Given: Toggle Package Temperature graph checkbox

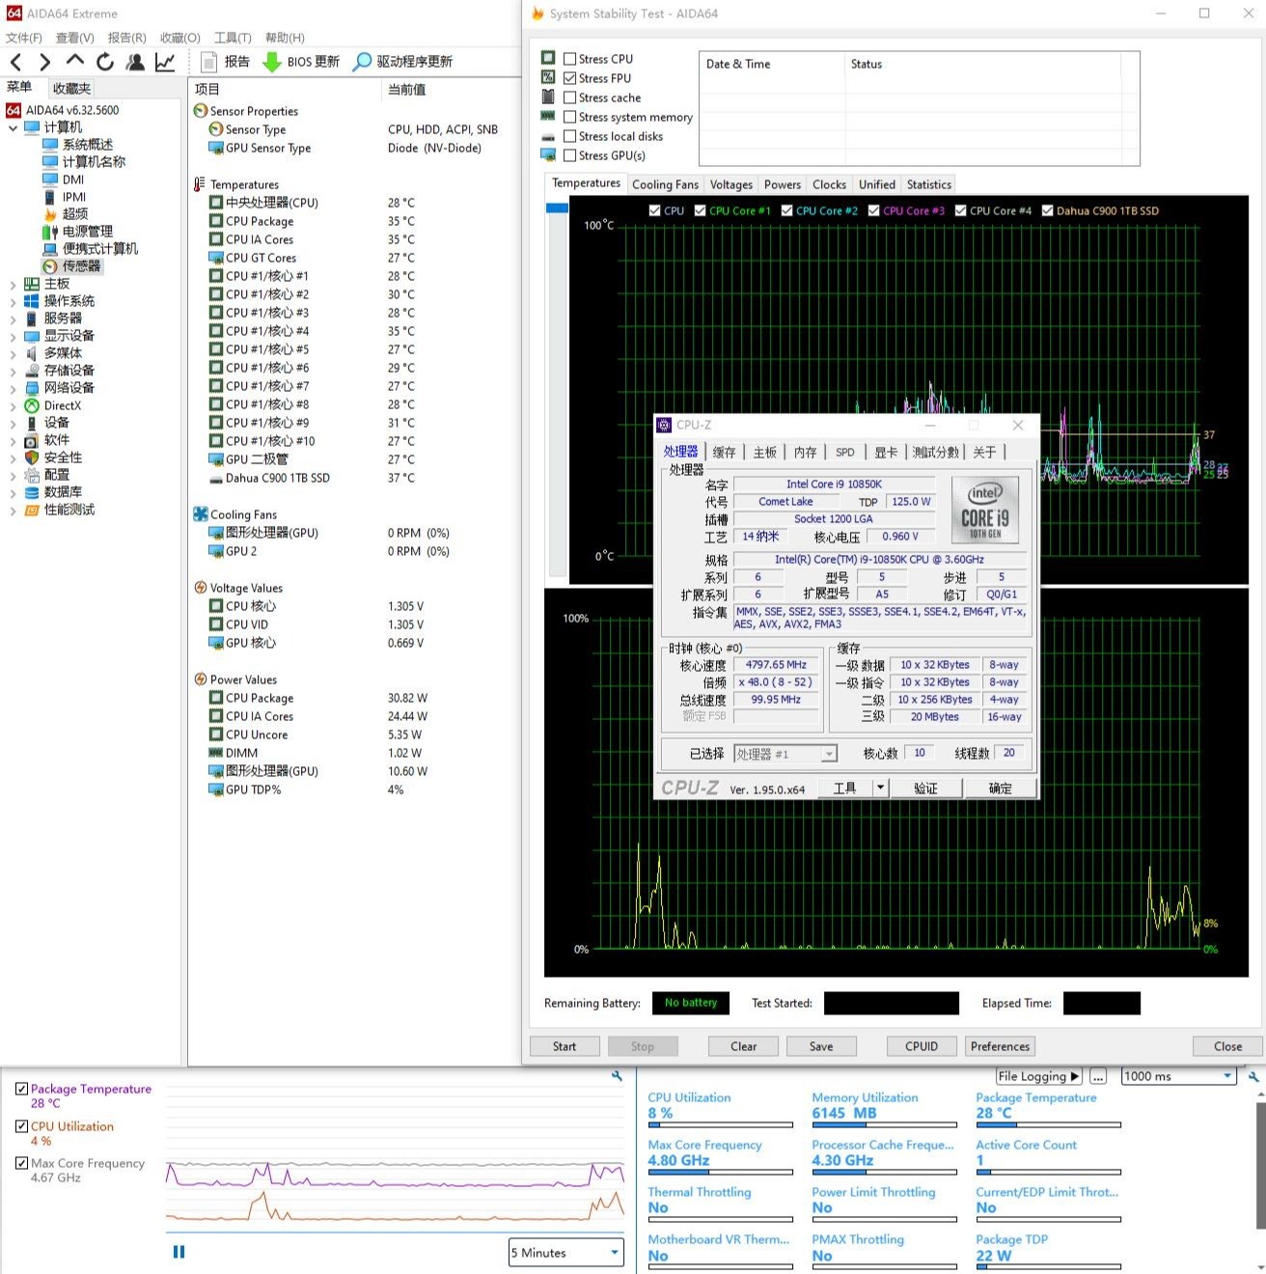Looking at the screenshot, I should pos(21,1089).
